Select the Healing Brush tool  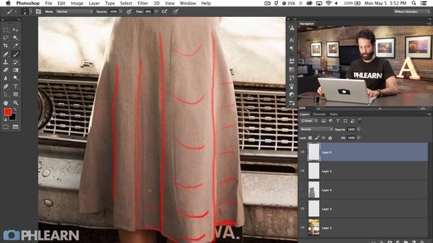tap(6, 54)
